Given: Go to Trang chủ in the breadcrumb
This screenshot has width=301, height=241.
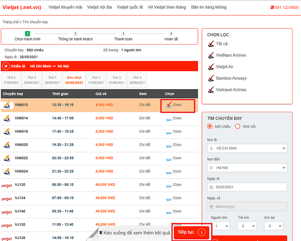Looking at the screenshot, I should (x=11, y=22).
